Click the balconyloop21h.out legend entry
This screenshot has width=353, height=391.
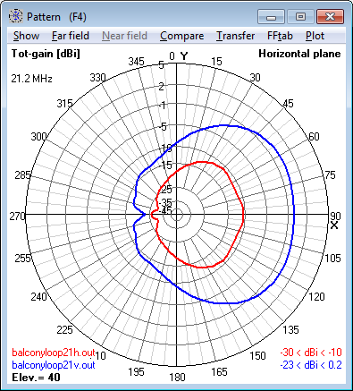(x=54, y=353)
